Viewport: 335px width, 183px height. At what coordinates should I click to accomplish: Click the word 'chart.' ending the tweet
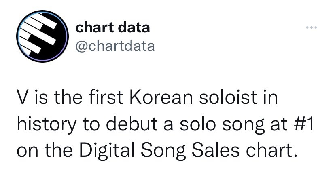click(272, 150)
